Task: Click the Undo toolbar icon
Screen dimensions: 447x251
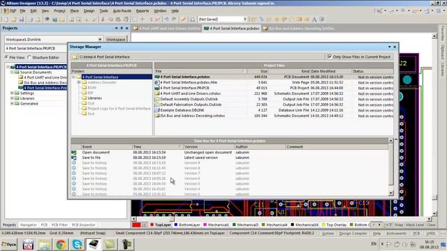Action: coord(166,20)
